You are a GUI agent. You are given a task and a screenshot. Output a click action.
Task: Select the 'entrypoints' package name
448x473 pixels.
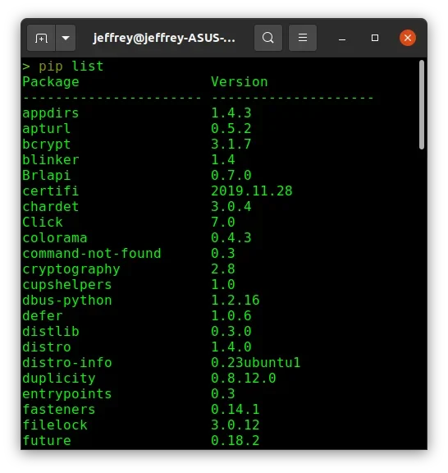point(67,394)
